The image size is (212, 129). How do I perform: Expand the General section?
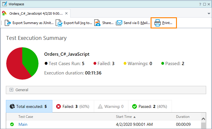tap(12, 90)
